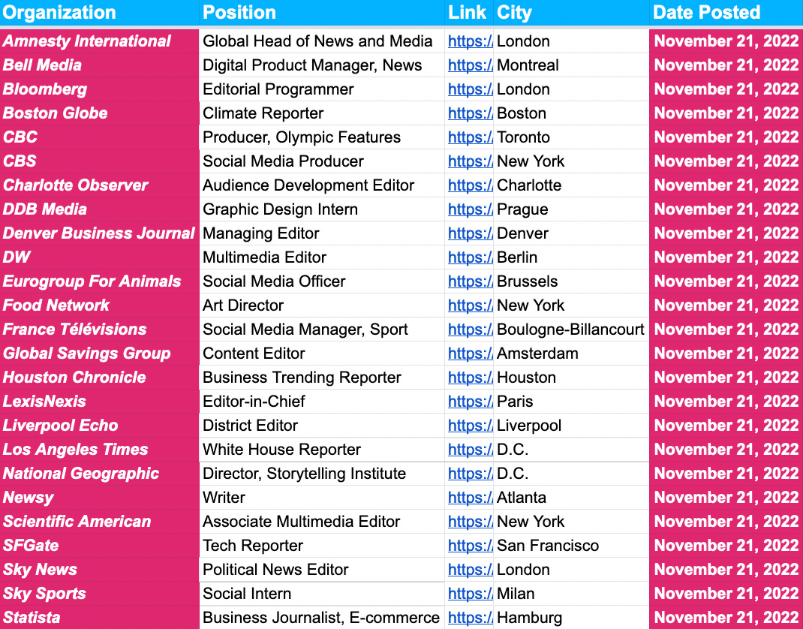Select the Amsterdam city cell

click(x=571, y=354)
